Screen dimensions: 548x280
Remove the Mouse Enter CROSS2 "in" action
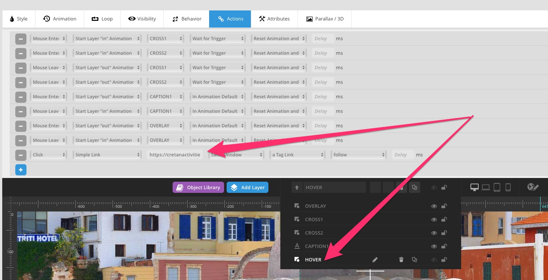click(x=21, y=53)
